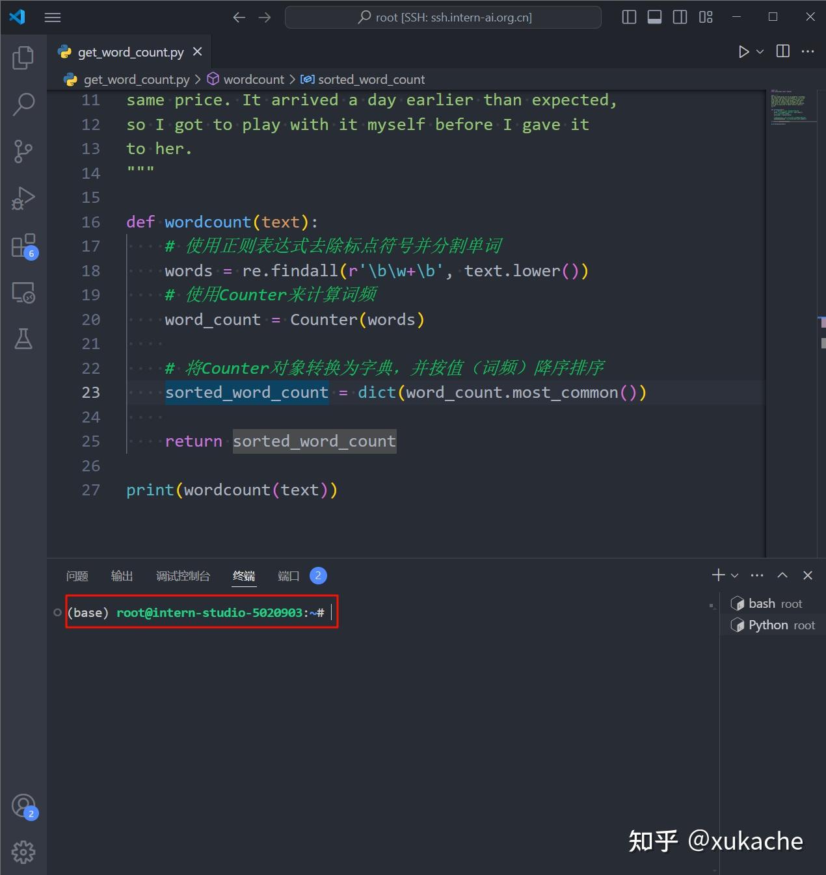Open terminal panel More Actions
Viewport: 826px width, 875px height.
point(757,575)
